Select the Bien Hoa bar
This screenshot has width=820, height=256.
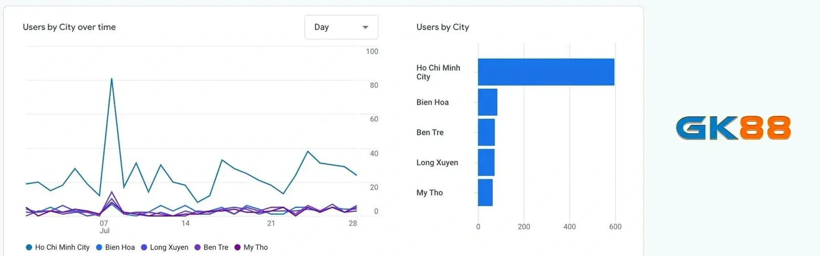coord(487,102)
